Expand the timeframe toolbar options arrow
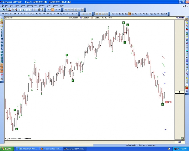 pos(62,10)
